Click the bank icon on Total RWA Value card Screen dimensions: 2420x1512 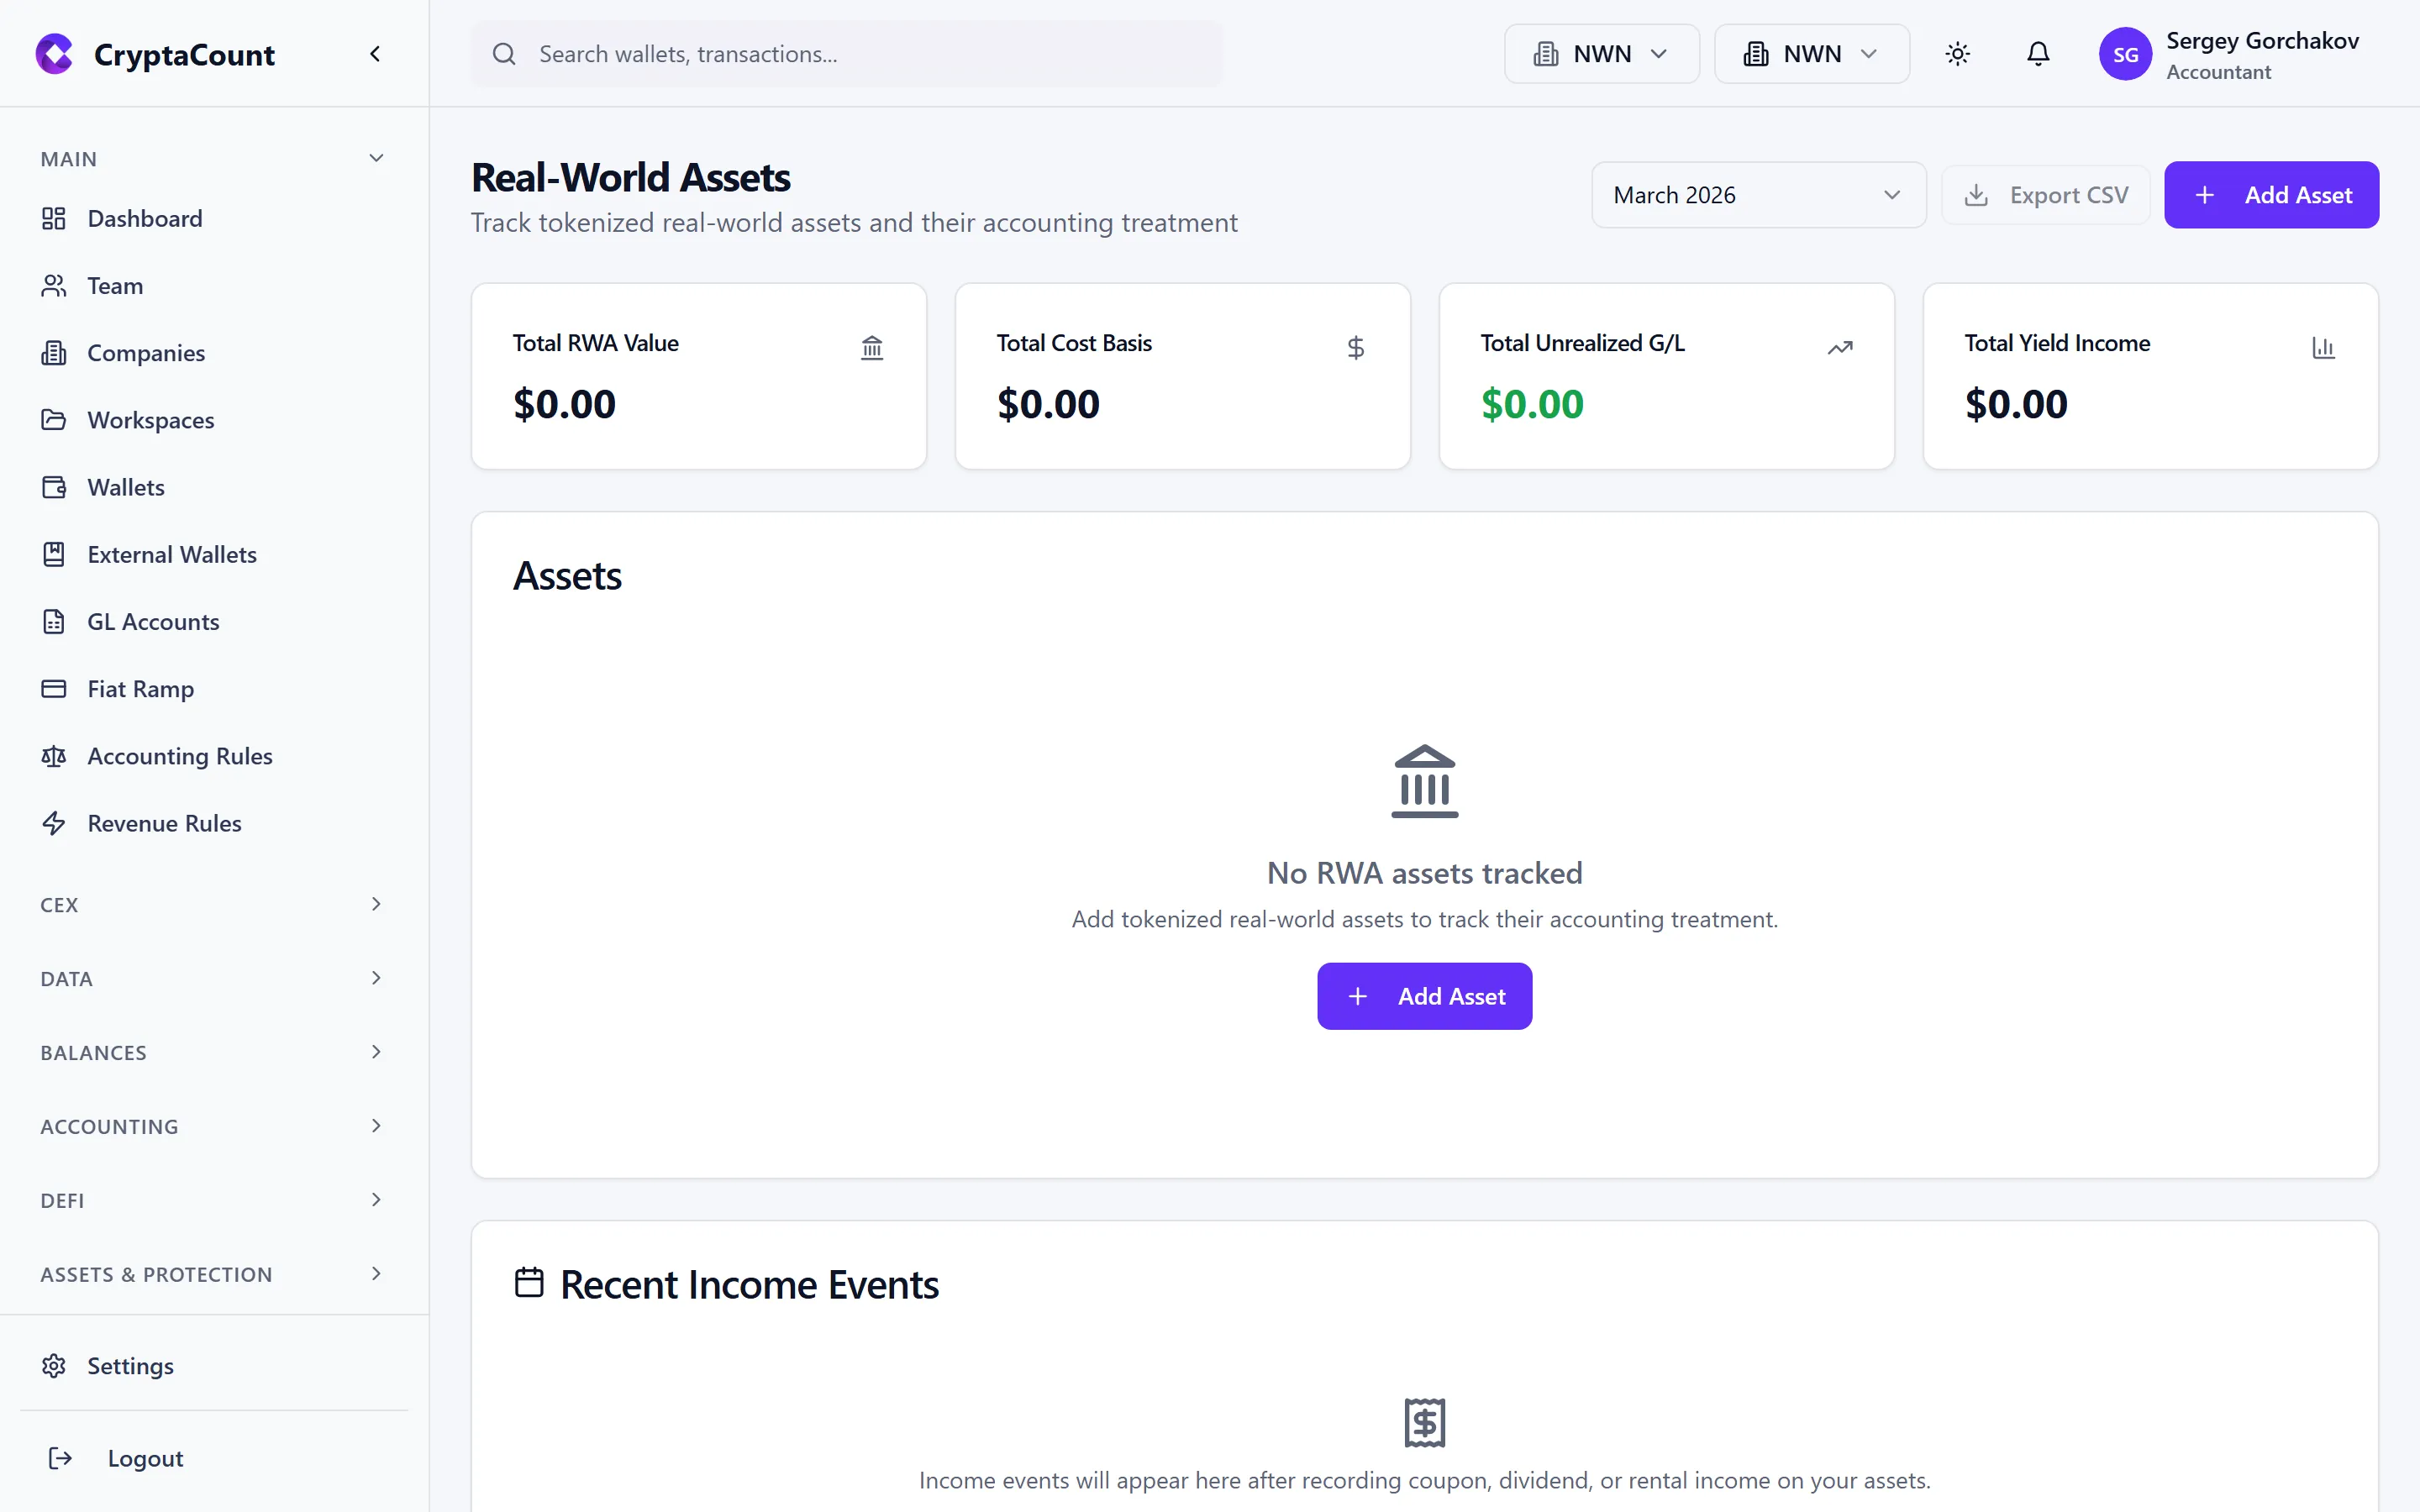pos(871,347)
